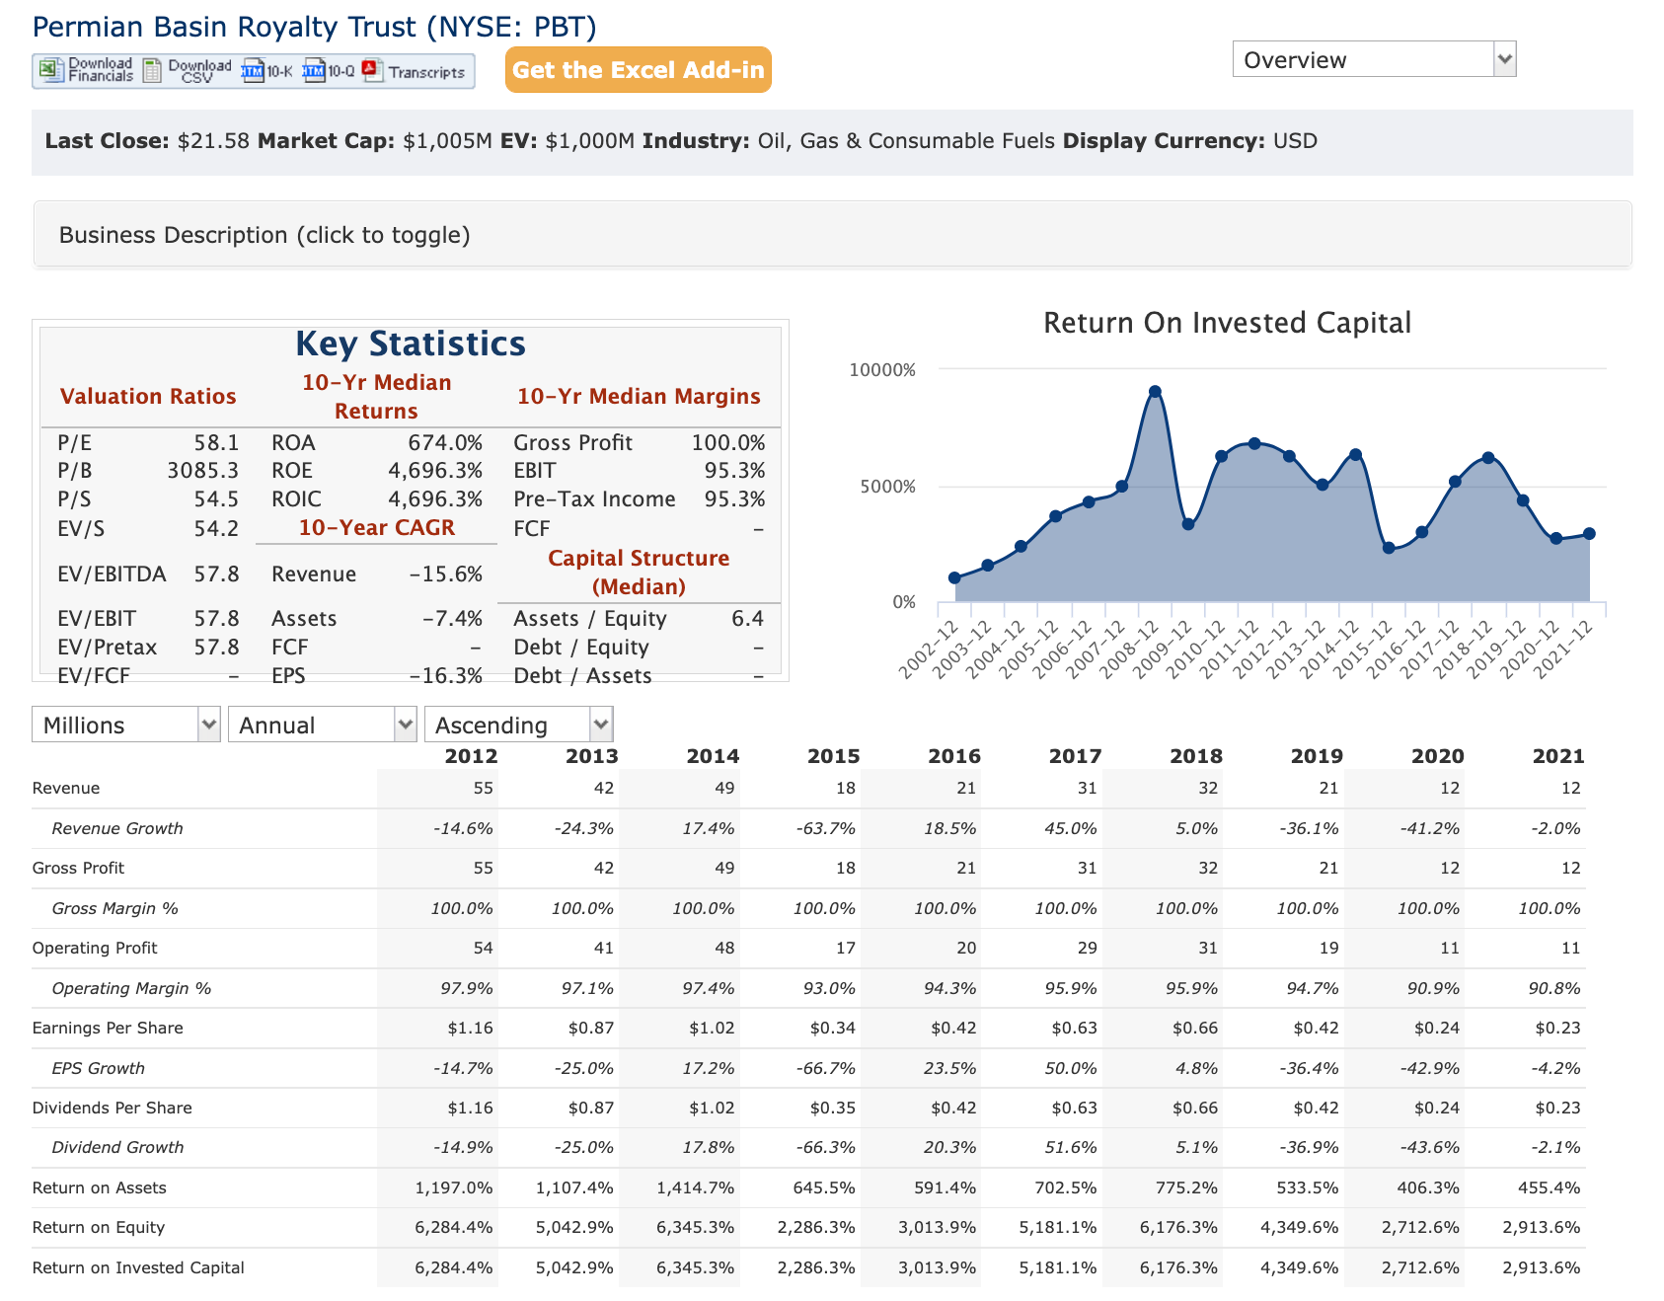This screenshot has width=1664, height=1301.
Task: Open the Overview dropdown
Action: click(x=1374, y=59)
